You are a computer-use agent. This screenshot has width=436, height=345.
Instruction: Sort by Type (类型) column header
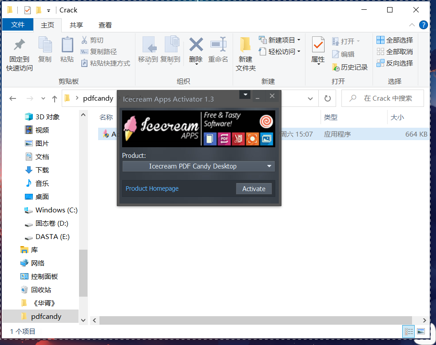pyautogui.click(x=331, y=117)
